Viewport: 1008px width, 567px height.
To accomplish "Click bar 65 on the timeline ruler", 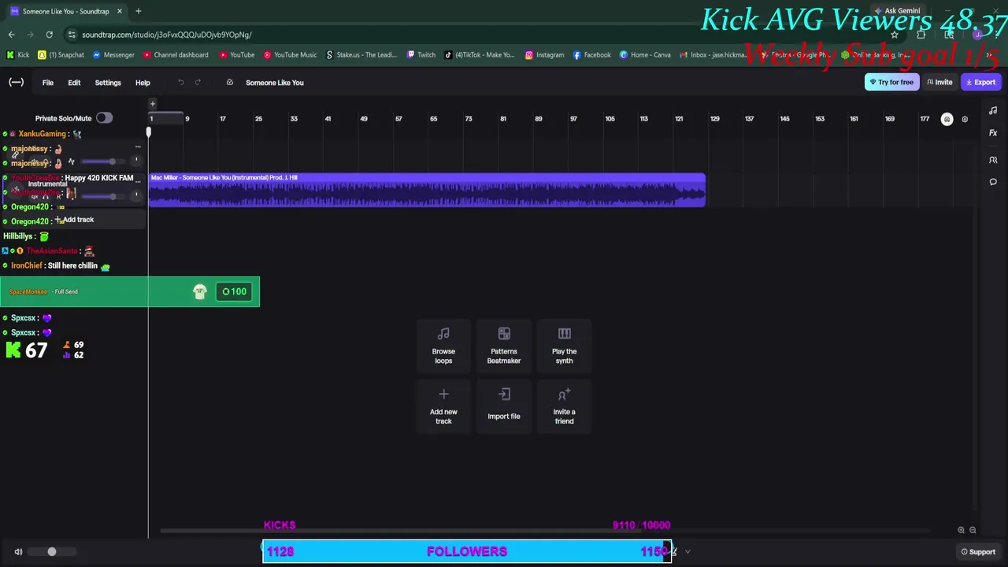I will (x=433, y=119).
